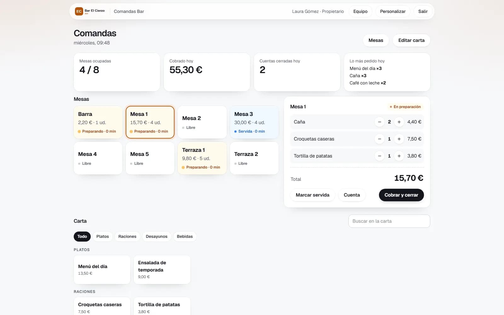This screenshot has width=504, height=315.
Task: Open the Mesas management button
Action: 376,40
